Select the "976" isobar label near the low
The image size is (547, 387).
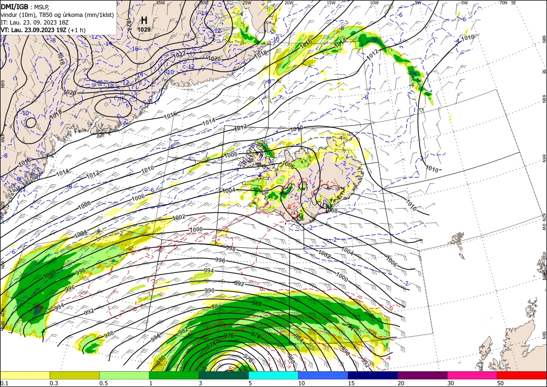(x=229, y=336)
